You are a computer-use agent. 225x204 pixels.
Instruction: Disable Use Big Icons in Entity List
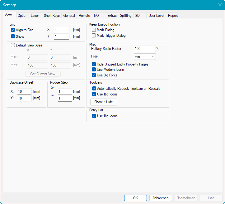pyautogui.click(x=94, y=116)
